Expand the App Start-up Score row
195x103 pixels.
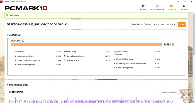point(15,56)
